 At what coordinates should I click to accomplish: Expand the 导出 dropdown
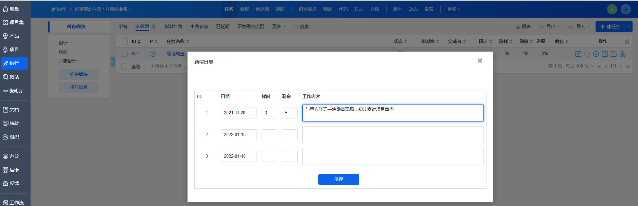pyautogui.click(x=550, y=26)
